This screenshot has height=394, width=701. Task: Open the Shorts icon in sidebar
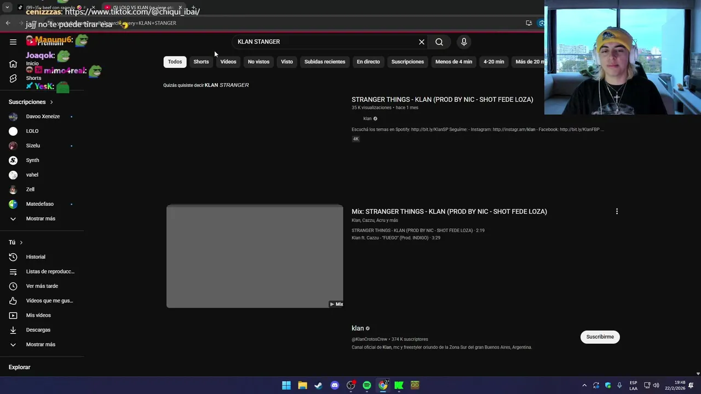pos(13,78)
